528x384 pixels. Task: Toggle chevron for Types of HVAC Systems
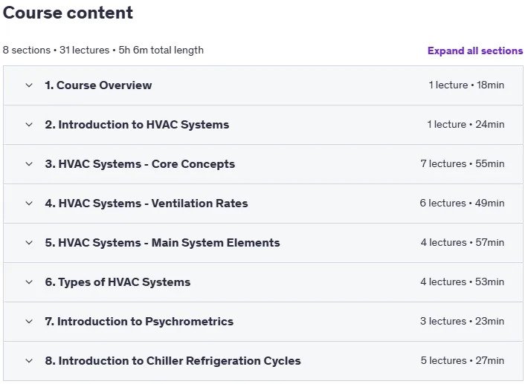[29, 282]
